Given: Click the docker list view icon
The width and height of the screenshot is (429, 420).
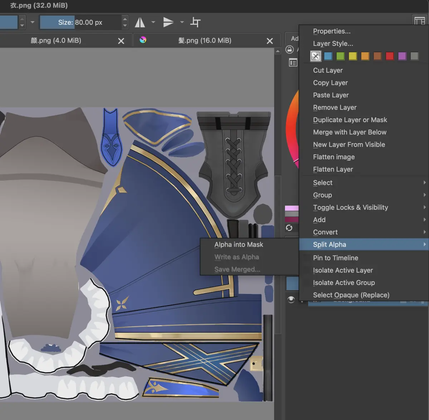Looking at the screenshot, I should coord(293,63).
